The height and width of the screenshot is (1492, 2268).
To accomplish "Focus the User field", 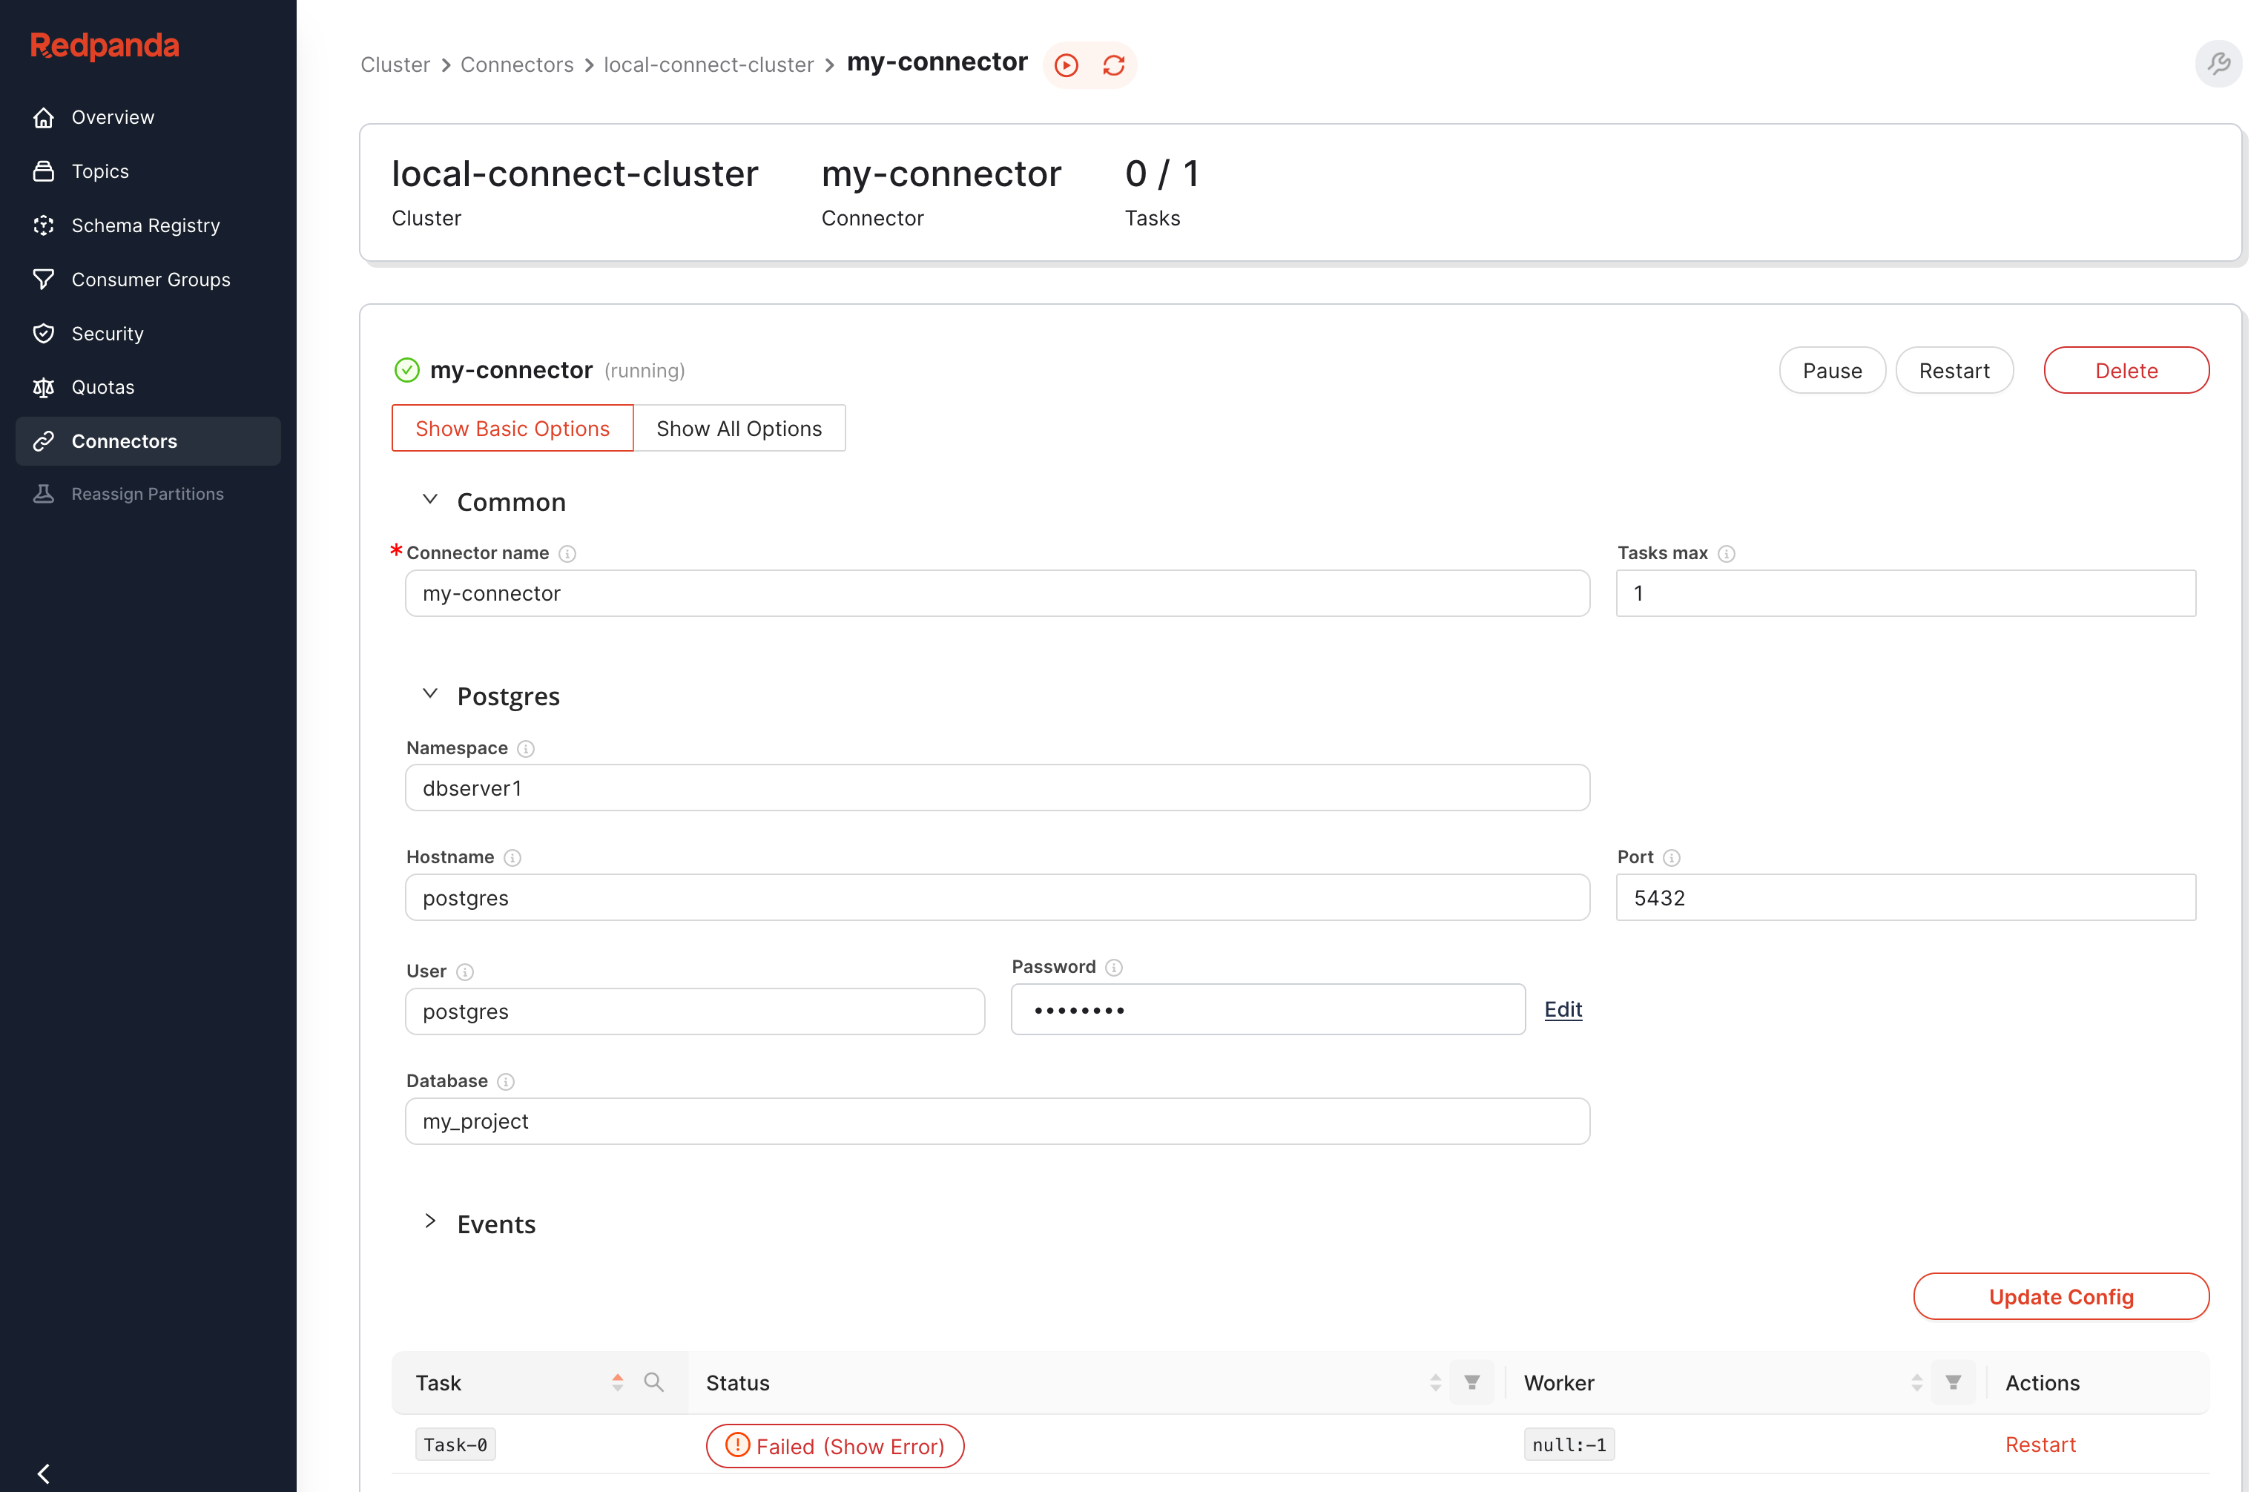I will 695,1011.
